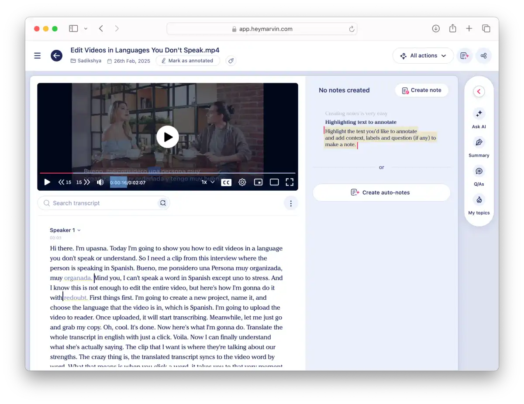Click the share icon in header
This screenshot has height=404, width=524.
(x=483, y=56)
